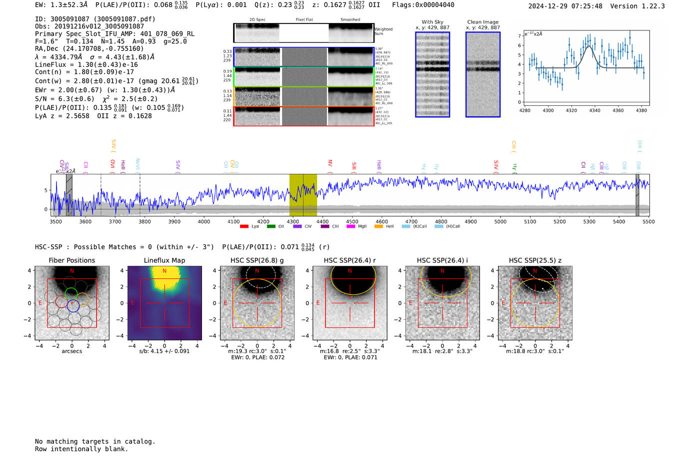Pick the (H)CaII legend swatch

[x=438, y=226]
